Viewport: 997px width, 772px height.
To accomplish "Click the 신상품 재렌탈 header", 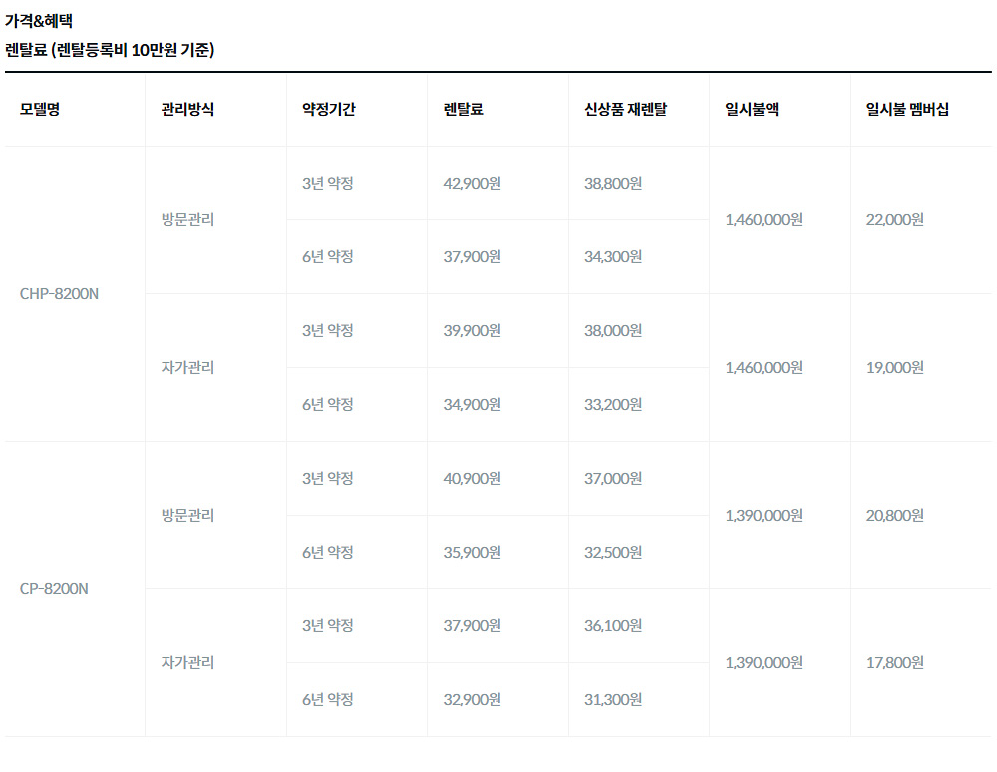I will [626, 110].
